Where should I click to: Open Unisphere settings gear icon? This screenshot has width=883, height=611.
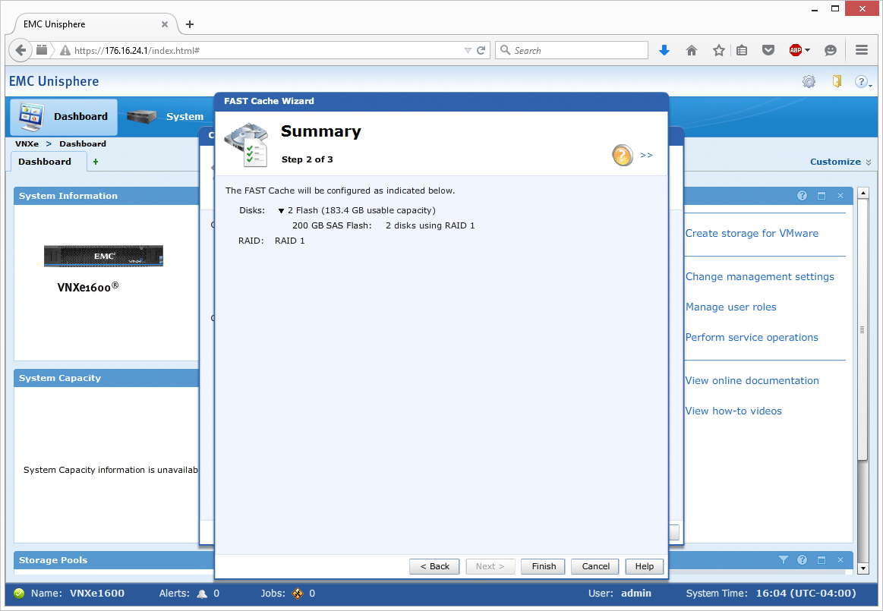(809, 82)
